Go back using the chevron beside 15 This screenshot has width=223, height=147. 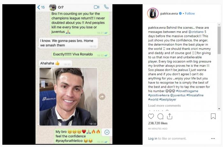[39, 7]
